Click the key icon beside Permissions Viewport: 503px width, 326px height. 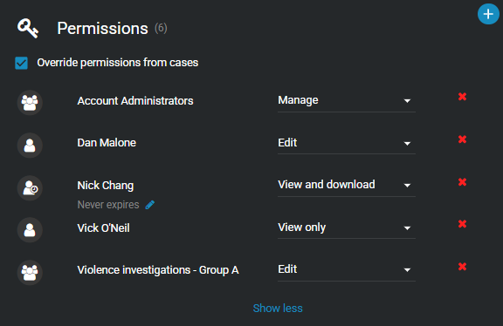(x=28, y=28)
